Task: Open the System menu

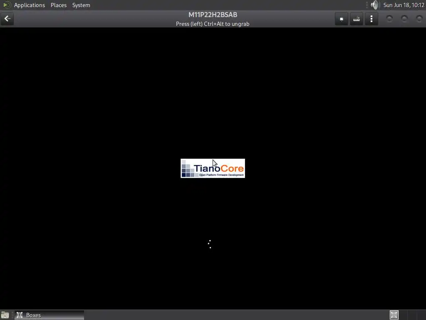Action: pyautogui.click(x=81, y=5)
